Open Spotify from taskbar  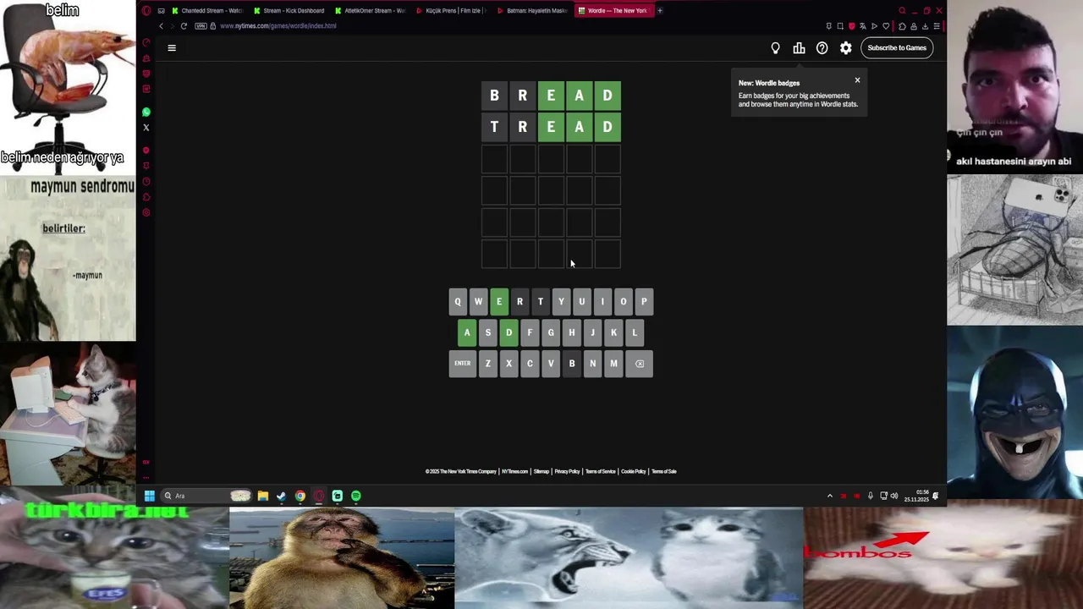[356, 496]
